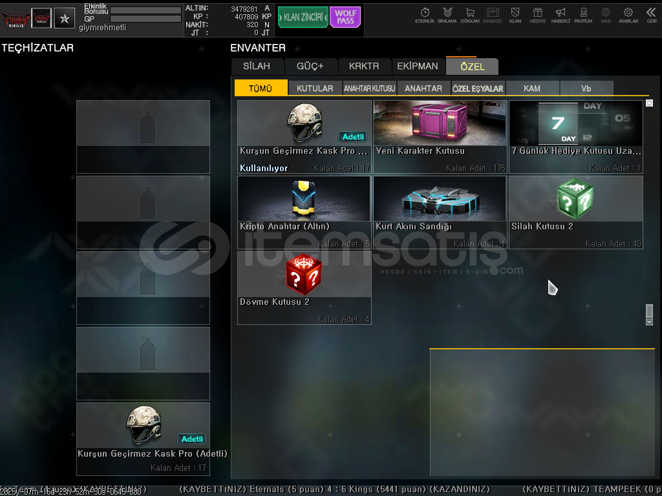662x496 pixels.
Task: Click inventory scrollbar up arrow
Action: coord(649,103)
